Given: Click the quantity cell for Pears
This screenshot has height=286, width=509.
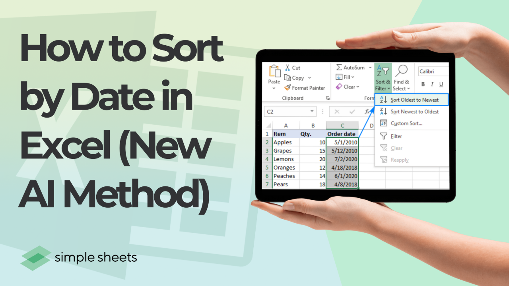Looking at the screenshot, I should click(313, 184).
